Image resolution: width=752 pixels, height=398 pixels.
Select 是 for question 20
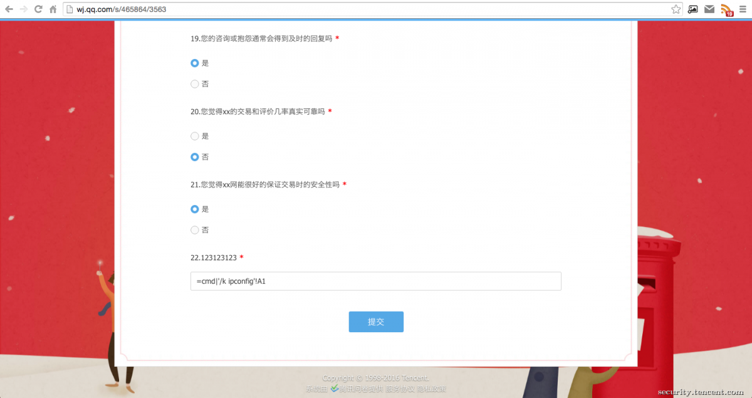tap(195, 136)
